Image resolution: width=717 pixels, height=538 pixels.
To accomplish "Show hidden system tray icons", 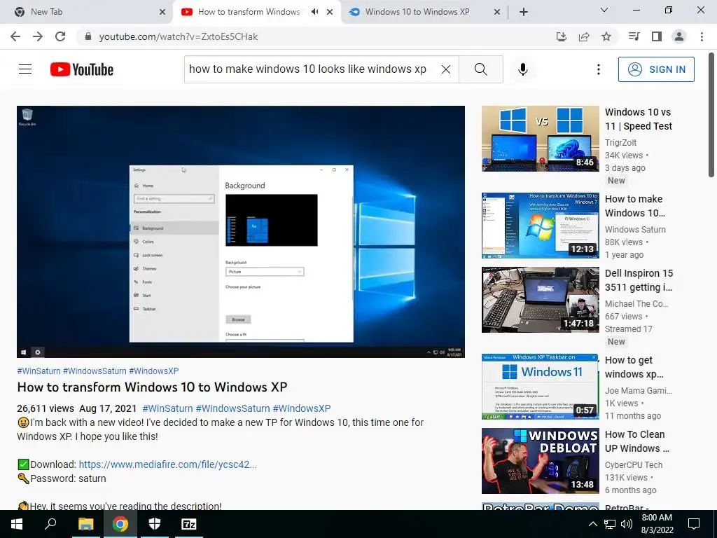I will 592,524.
